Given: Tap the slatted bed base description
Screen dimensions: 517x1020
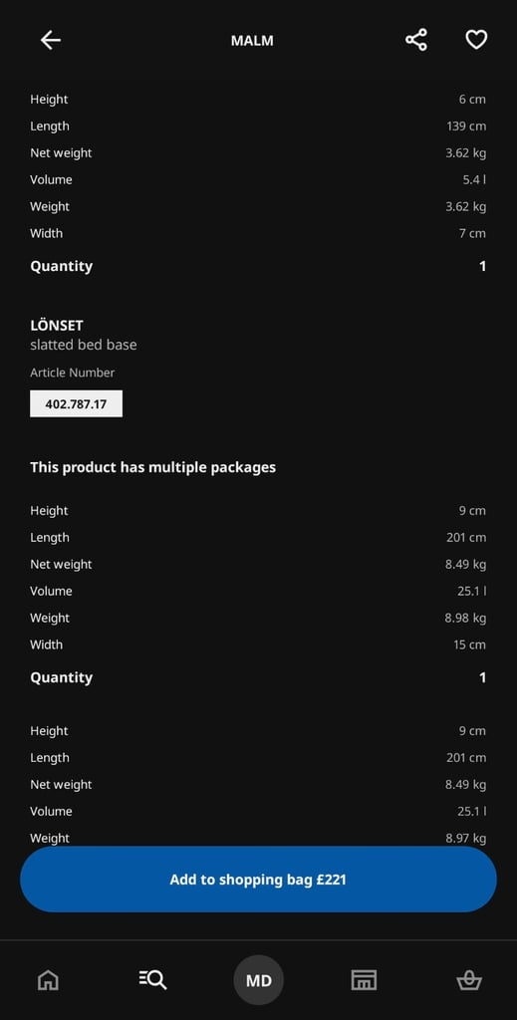Looking at the screenshot, I should coord(84,345).
